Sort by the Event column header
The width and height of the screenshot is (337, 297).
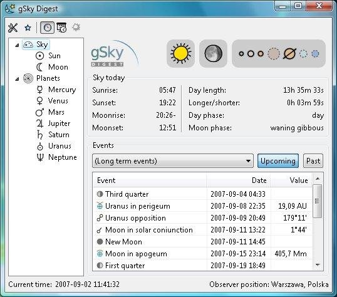pos(150,180)
